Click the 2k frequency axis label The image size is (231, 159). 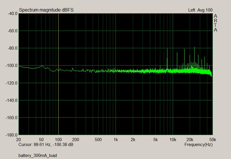tap(133, 140)
